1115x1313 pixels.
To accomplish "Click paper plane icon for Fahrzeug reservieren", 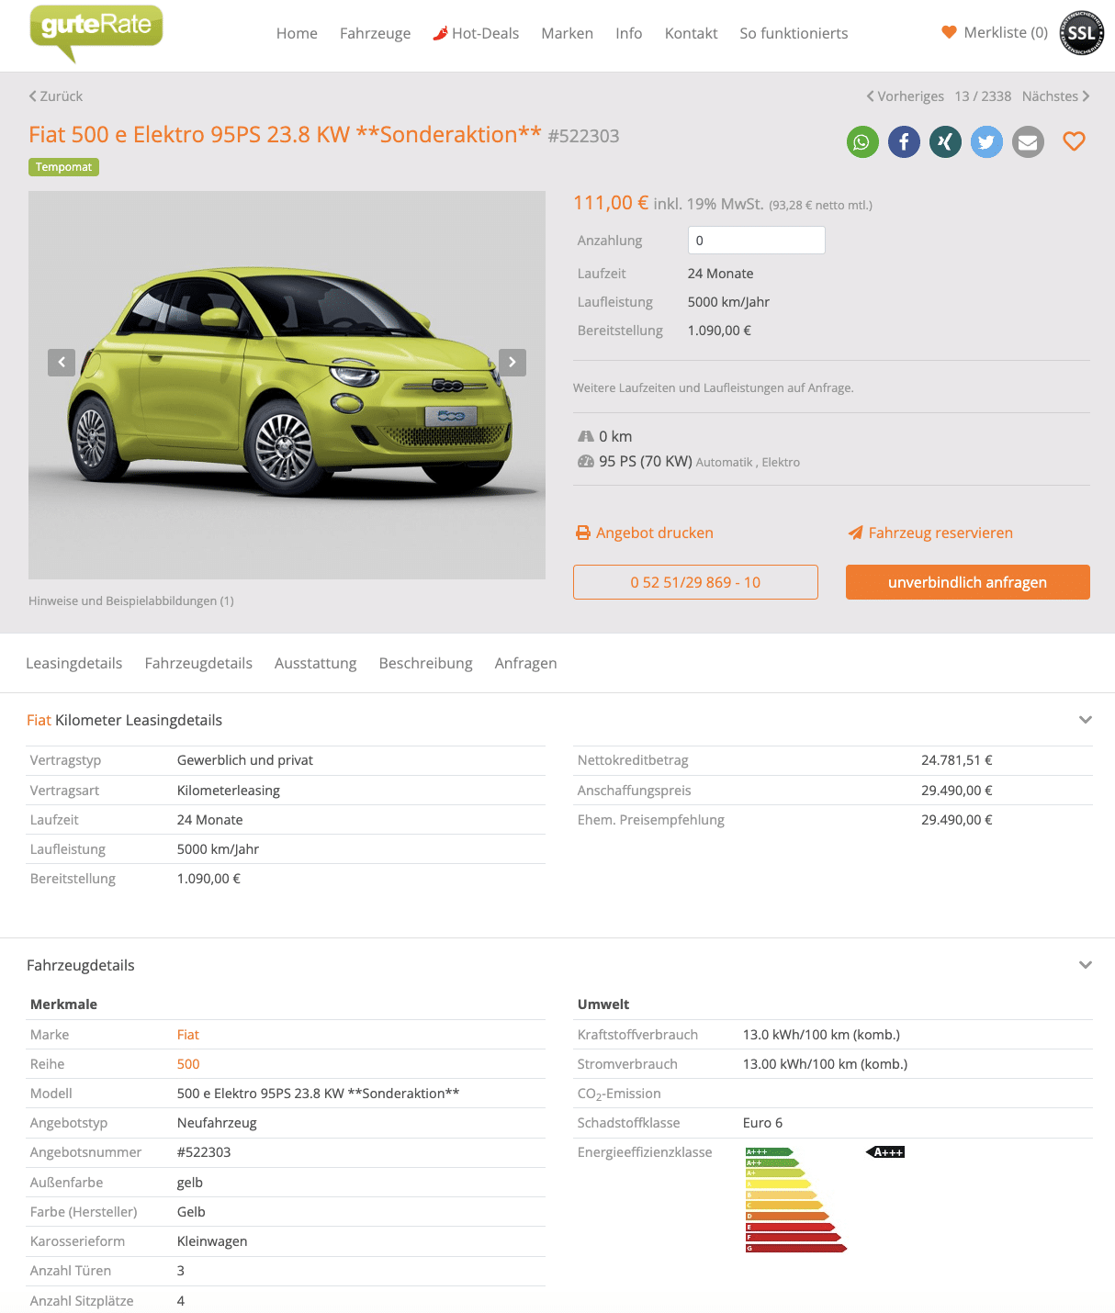I will (855, 533).
